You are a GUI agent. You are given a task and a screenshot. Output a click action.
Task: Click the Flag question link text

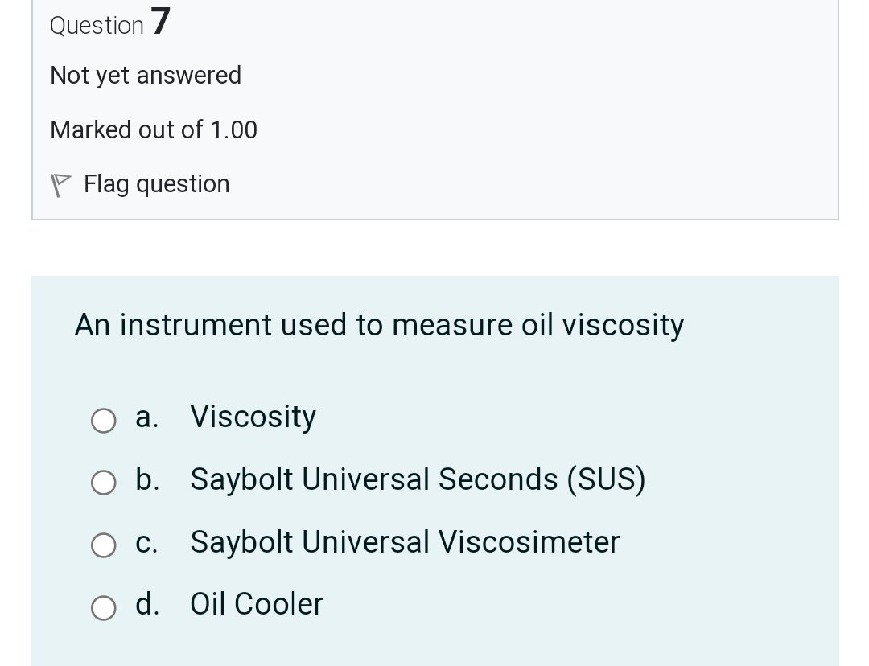coord(156,184)
